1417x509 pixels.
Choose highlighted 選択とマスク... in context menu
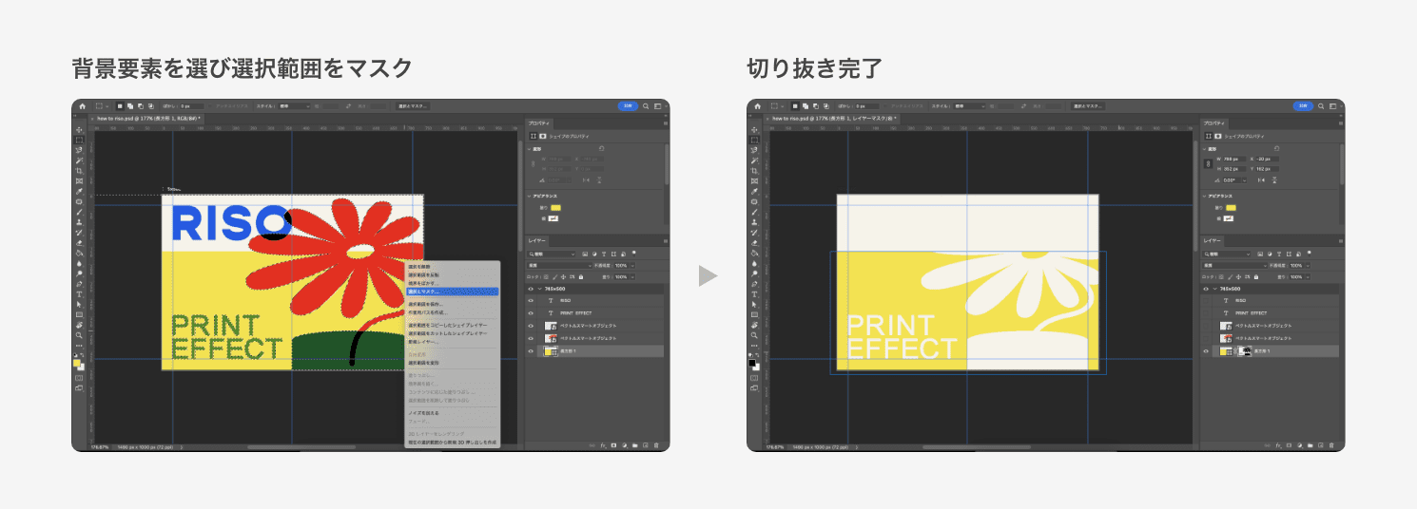click(x=451, y=292)
